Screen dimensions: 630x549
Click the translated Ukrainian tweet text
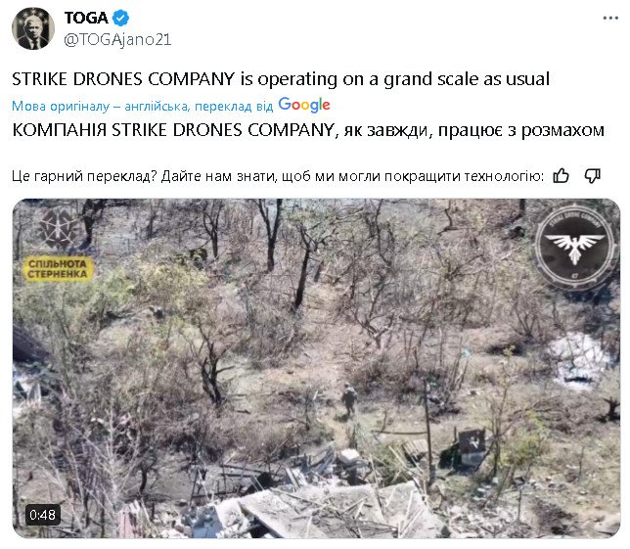308,130
